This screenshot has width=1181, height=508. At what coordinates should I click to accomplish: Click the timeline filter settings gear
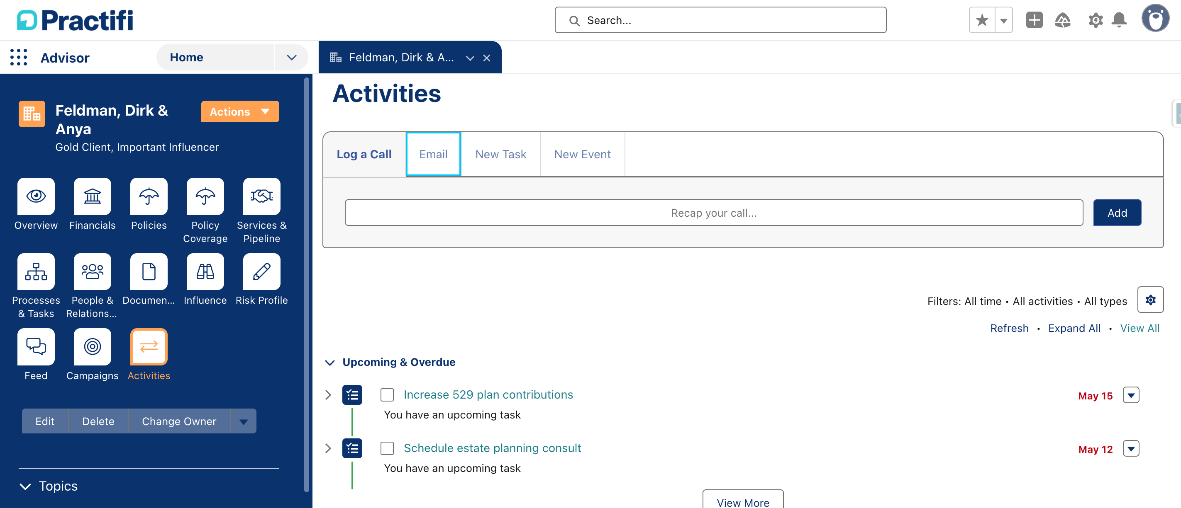[1150, 300]
